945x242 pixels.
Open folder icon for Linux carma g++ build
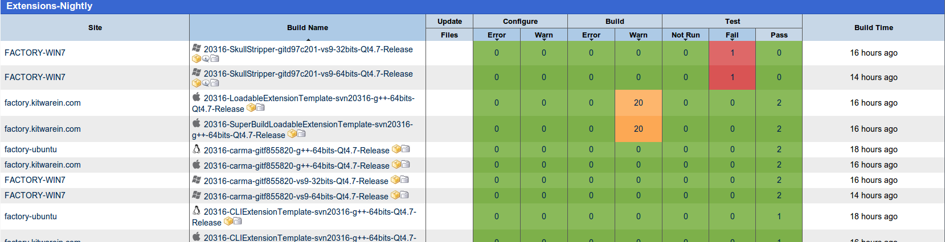tap(406, 149)
